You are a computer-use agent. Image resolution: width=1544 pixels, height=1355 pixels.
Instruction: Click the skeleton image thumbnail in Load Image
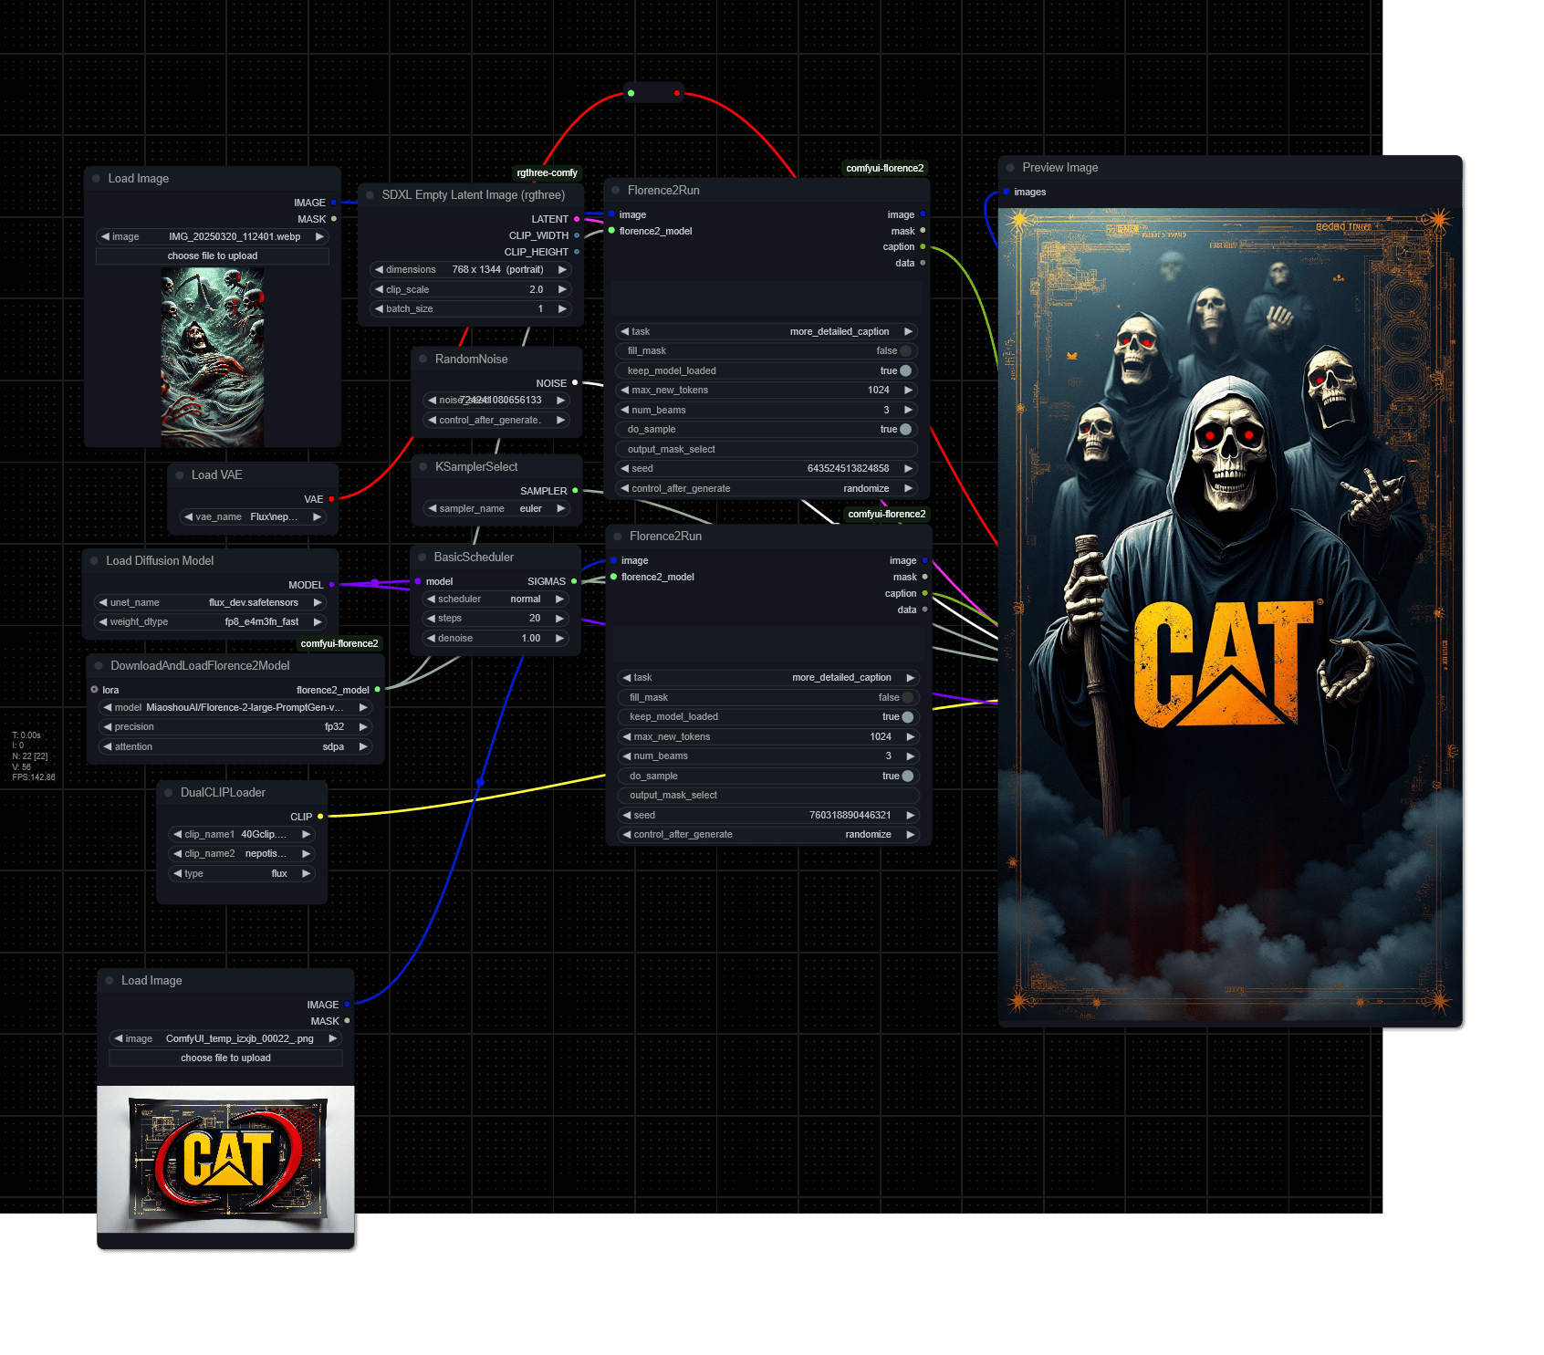pyautogui.click(x=213, y=357)
